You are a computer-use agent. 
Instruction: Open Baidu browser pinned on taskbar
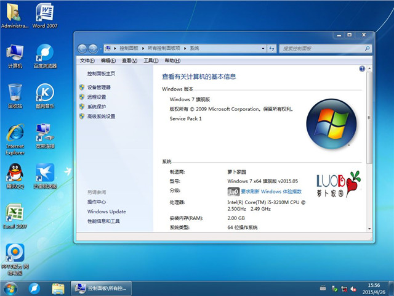point(34,289)
